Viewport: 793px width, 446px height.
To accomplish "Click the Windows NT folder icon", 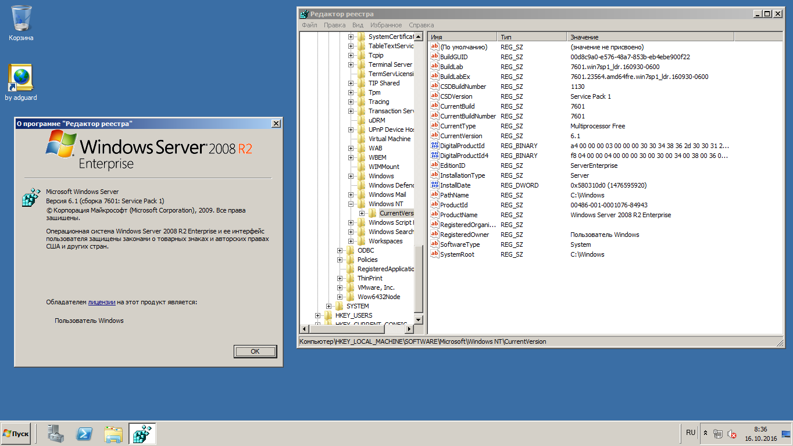I will [362, 204].
